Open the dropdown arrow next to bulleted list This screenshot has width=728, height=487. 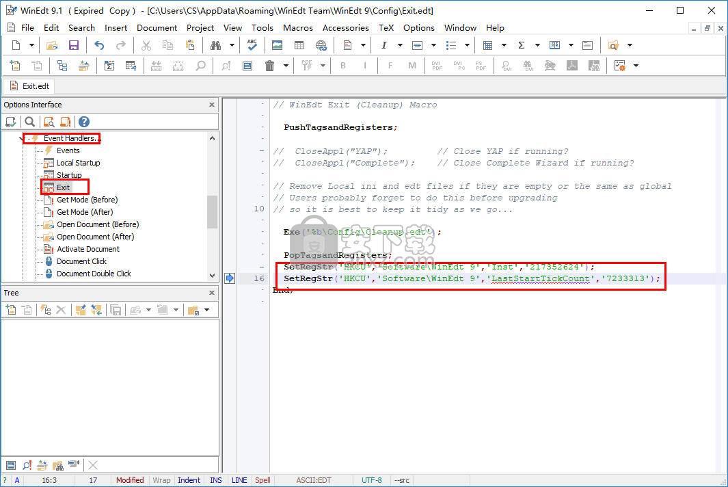tap(467, 45)
